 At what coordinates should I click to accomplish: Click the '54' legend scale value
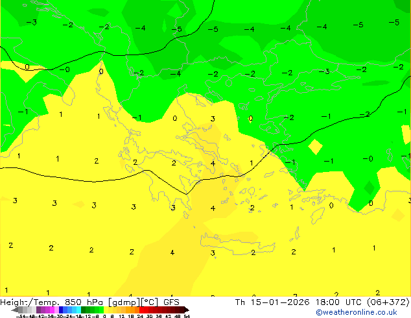click(187, 316)
